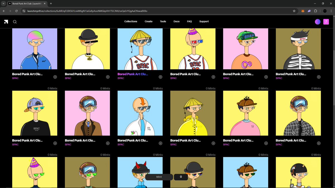The height and width of the screenshot is (188, 335).
Task: Click plus icon for arrow-head lab coat punk
Action: click(161, 143)
